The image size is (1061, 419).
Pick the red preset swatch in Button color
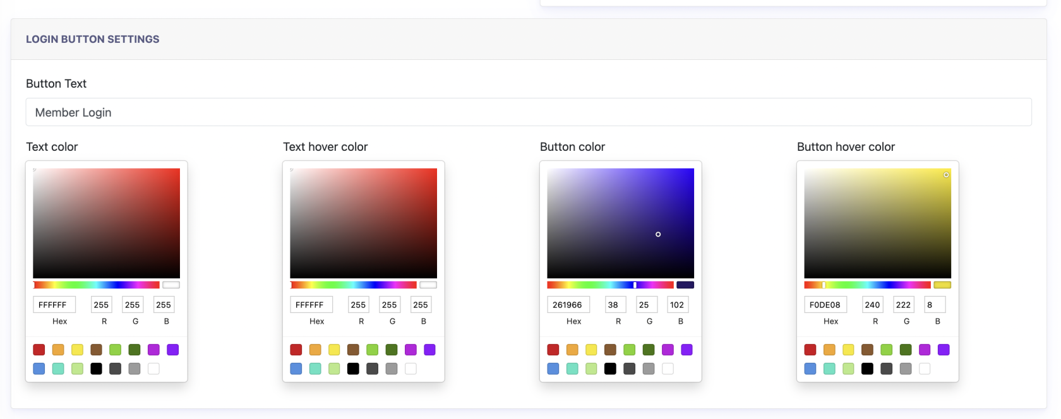(x=553, y=350)
